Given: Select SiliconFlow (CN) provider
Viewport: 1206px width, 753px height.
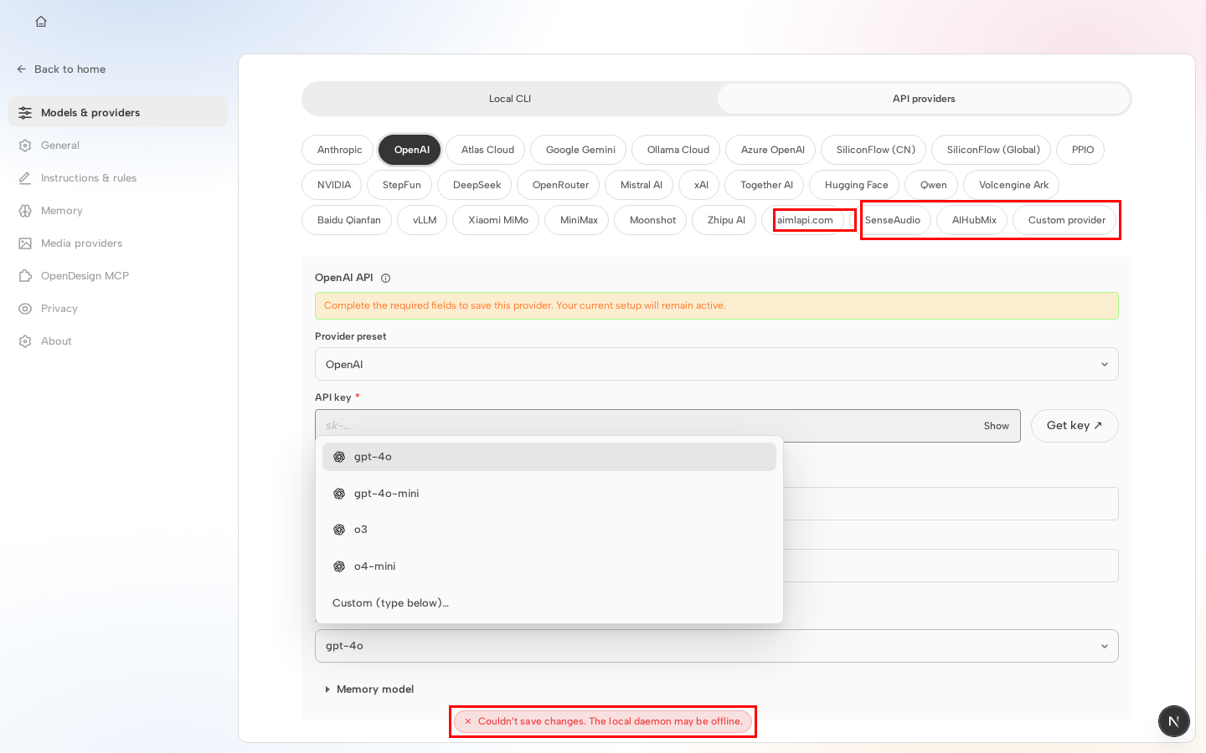Looking at the screenshot, I should pos(874,150).
